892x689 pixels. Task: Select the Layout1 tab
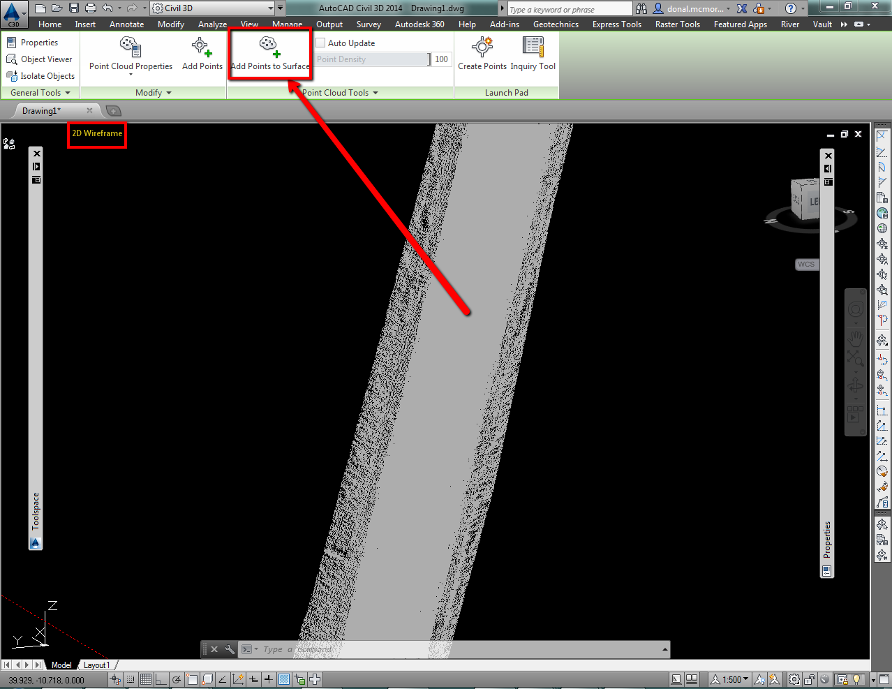click(96, 665)
